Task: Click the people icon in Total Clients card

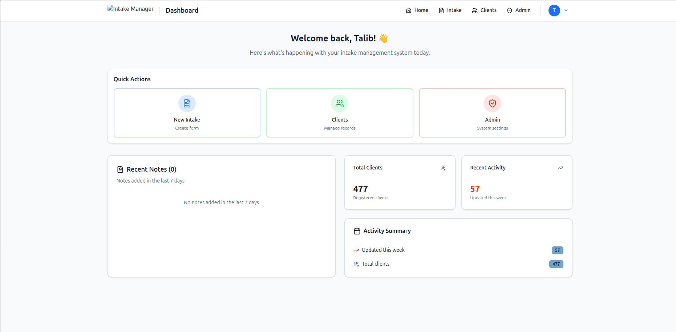Action: [444, 168]
